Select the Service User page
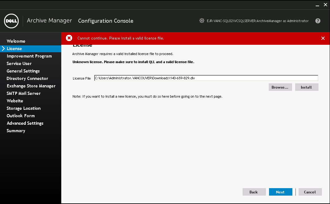330x204 pixels. tap(19, 63)
